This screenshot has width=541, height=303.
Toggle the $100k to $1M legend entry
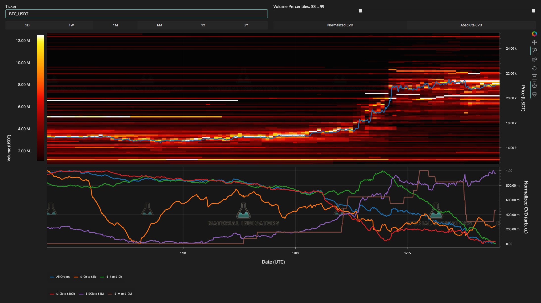91,294
